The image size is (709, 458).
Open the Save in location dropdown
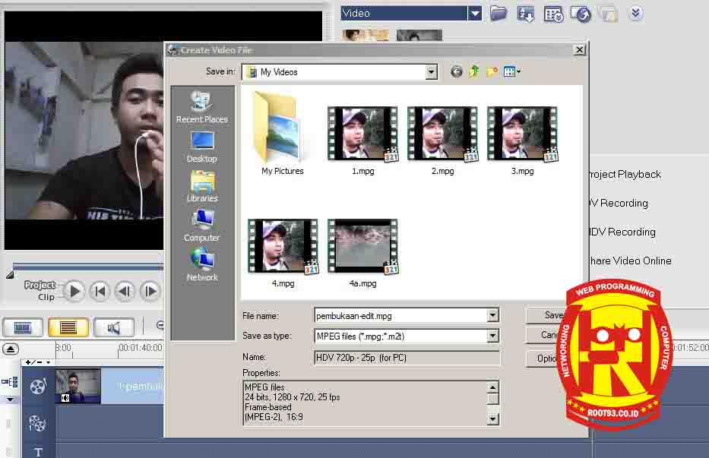tap(431, 71)
